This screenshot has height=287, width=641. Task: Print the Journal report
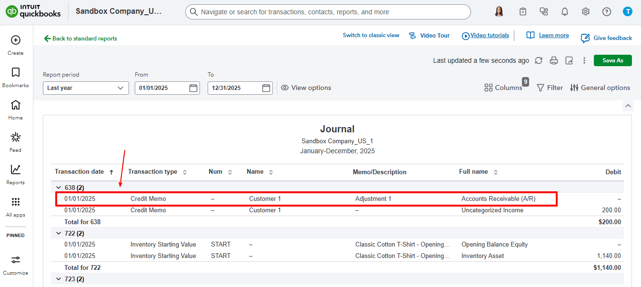(x=554, y=60)
